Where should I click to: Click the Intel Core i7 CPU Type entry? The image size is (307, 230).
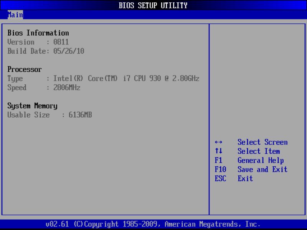(x=104, y=79)
